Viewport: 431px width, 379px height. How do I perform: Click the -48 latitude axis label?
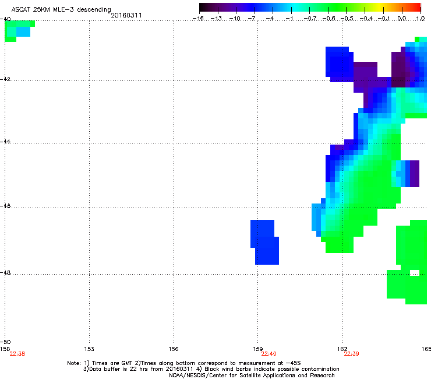click(x=5, y=272)
